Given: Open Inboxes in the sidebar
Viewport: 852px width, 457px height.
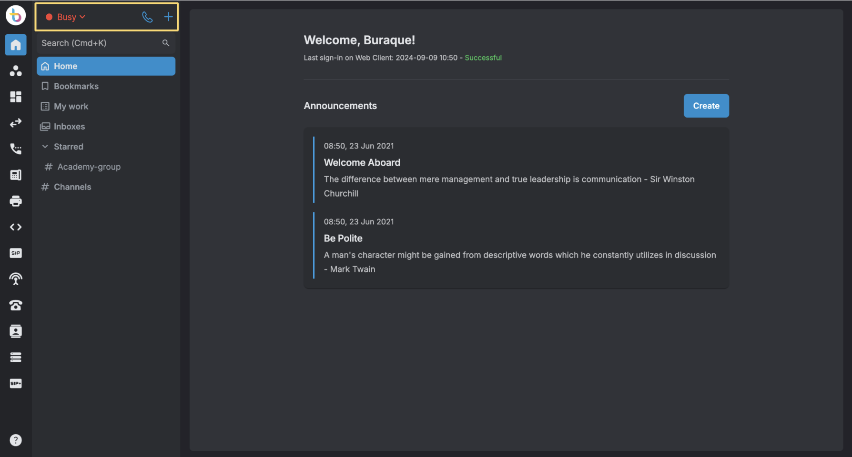Looking at the screenshot, I should pyautogui.click(x=69, y=127).
